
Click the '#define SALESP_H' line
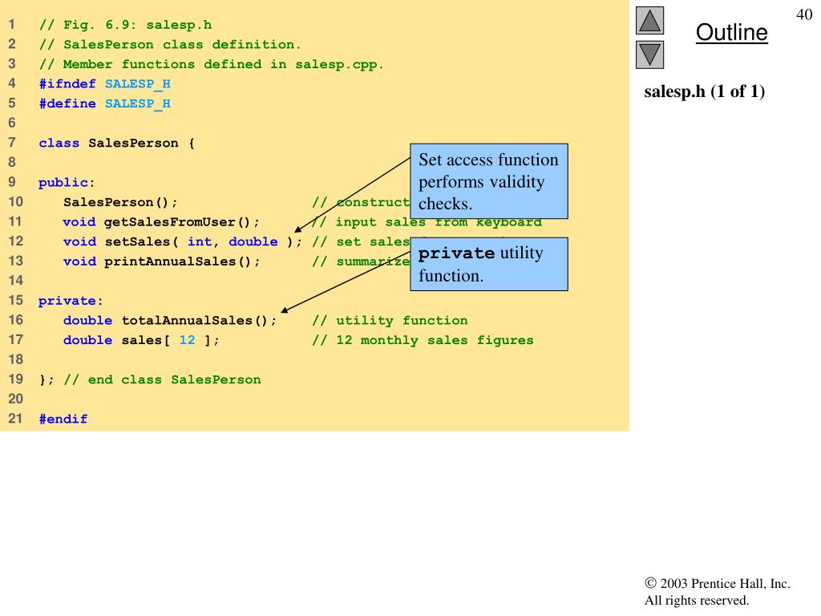tap(105, 103)
